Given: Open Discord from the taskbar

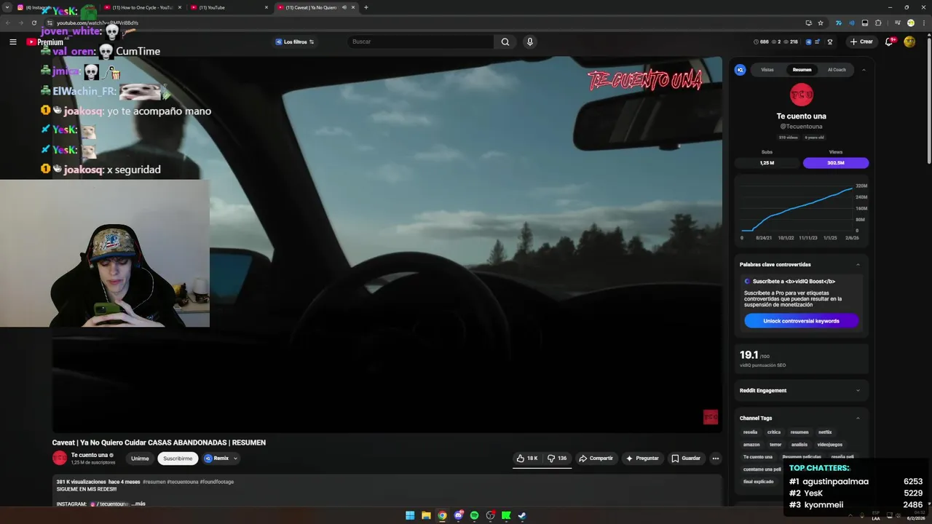Looking at the screenshot, I should 458,516.
